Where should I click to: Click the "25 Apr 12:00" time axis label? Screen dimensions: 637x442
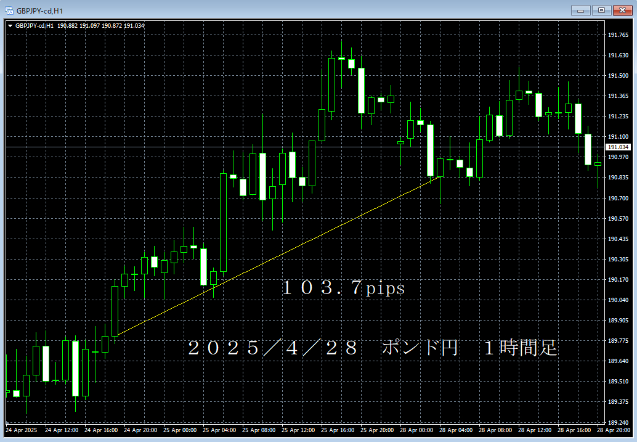(298, 430)
